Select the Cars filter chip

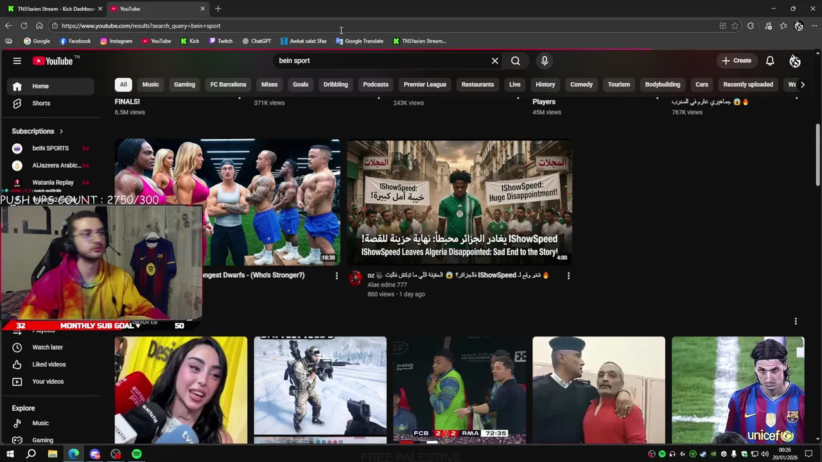(x=702, y=85)
